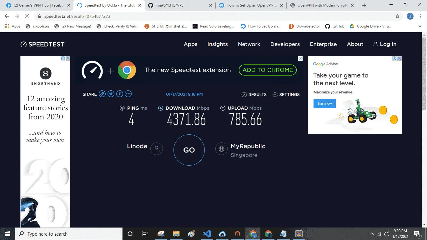This screenshot has height=240, width=427.
Task: Open Visual Studio Code from the taskbar
Action: pos(207,234)
